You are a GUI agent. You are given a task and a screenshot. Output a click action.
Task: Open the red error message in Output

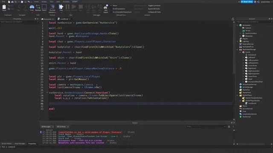(x=90, y=132)
